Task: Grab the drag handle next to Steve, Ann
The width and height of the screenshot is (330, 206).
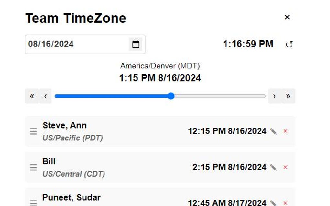Action: pyautogui.click(x=34, y=131)
